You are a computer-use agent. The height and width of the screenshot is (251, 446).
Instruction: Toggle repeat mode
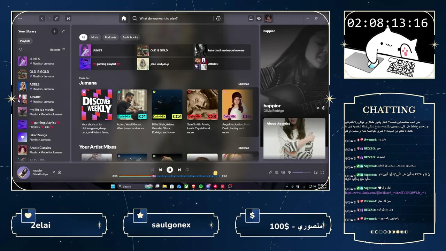click(187, 170)
